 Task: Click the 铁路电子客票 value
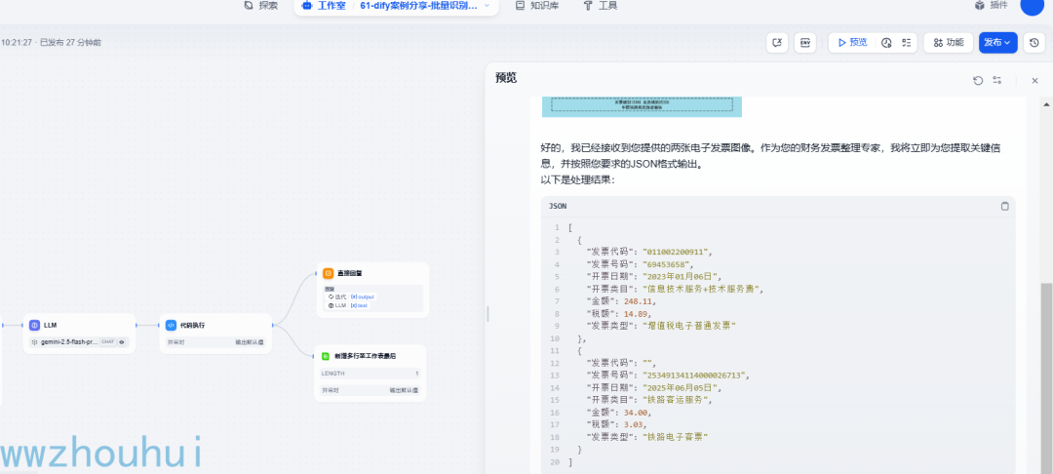pos(675,437)
